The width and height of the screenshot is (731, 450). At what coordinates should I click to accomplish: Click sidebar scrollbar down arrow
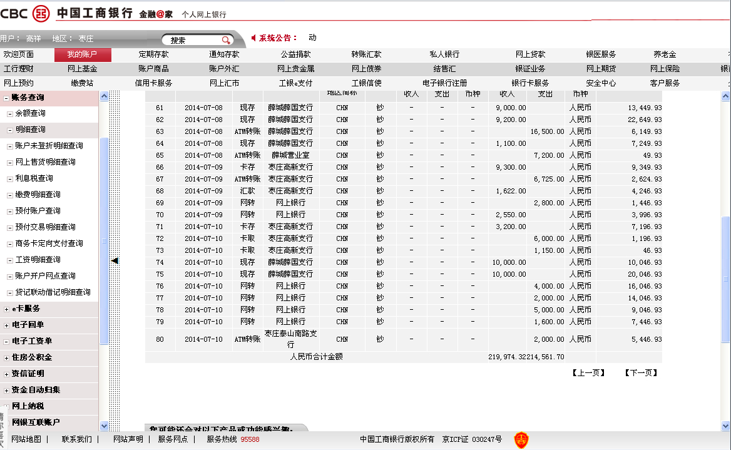tap(104, 426)
